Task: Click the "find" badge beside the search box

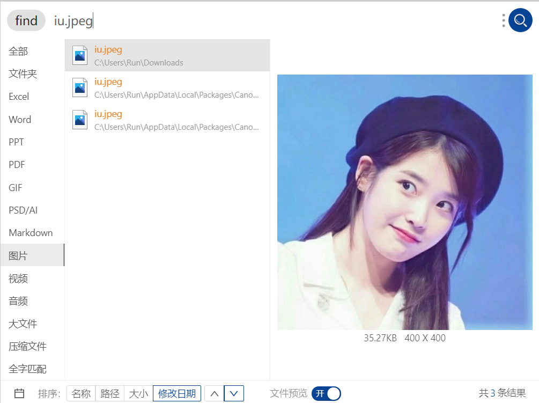Action: click(26, 20)
